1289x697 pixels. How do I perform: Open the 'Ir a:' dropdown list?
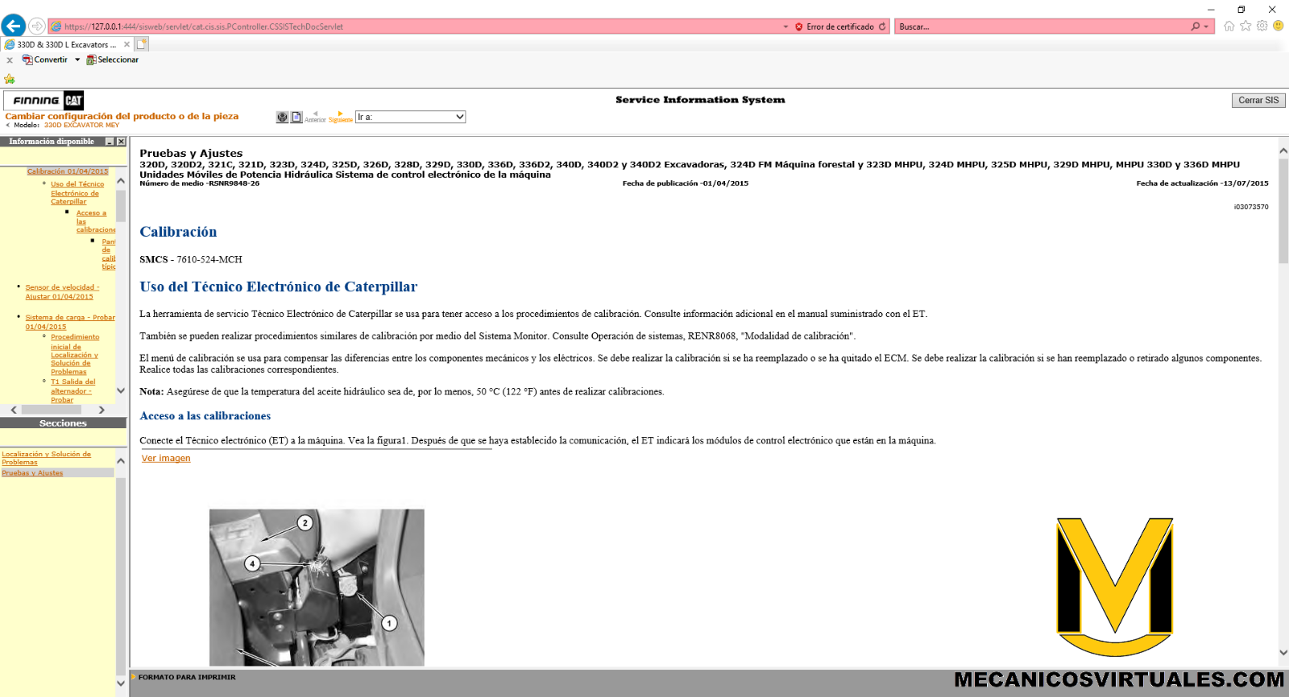point(410,117)
